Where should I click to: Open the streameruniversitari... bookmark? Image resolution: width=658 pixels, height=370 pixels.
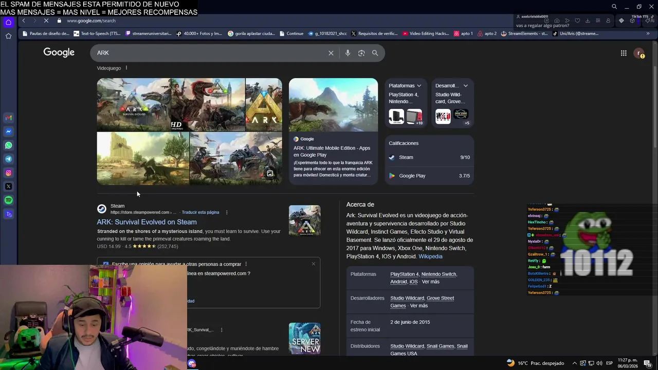pos(149,34)
